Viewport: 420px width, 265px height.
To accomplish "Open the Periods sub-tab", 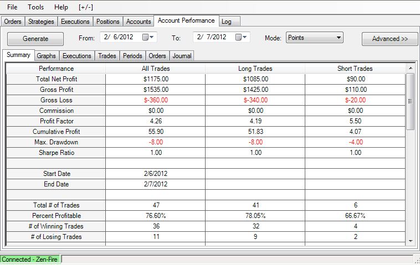I will coord(132,56).
